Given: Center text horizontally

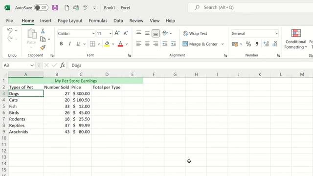Looking at the screenshot, I should [x=147, y=44].
